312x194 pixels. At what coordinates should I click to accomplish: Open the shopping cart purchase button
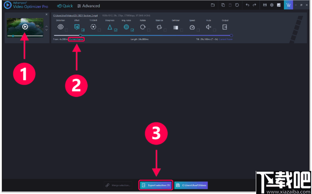pos(288,5)
